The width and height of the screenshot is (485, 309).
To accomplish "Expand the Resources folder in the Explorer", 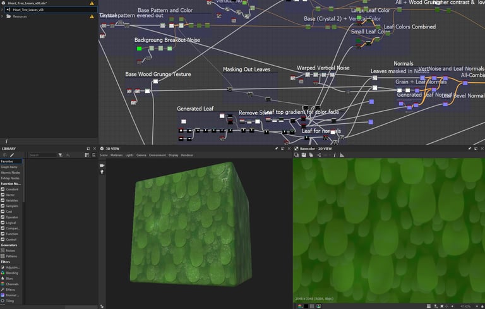I will pos(3,16).
